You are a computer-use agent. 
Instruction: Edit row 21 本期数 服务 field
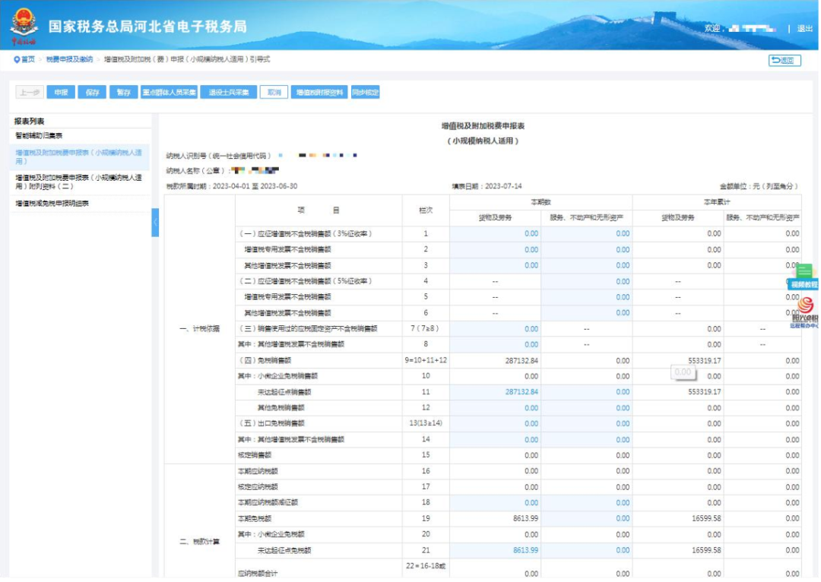coord(588,552)
